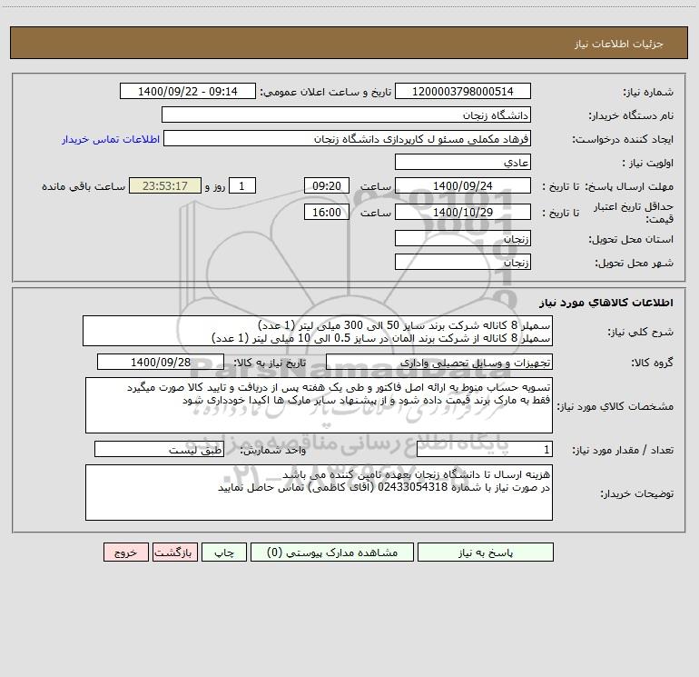699x677 pixels.
Task: Click the announcement date field 1400/09/22 - 09:14
Action: coord(188,91)
